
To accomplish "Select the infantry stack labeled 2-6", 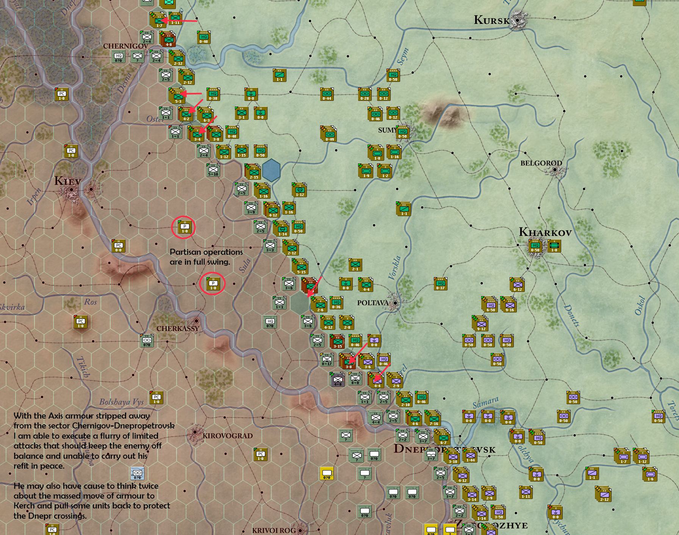I will click(319, 304).
